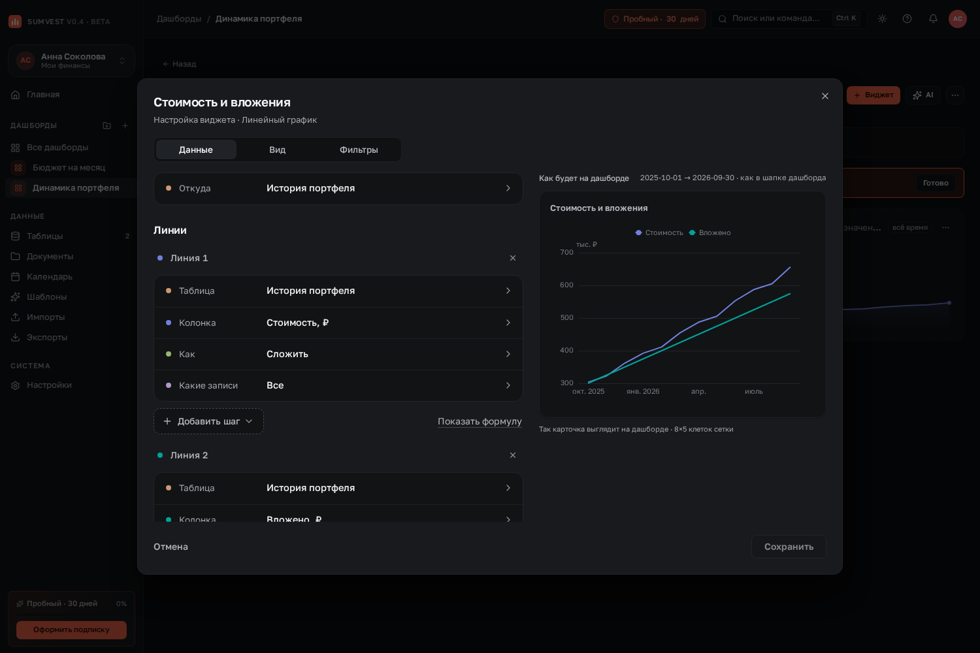Open the Анна Соколова workspace switcher
Screen dimensions: 980x653
pos(72,61)
